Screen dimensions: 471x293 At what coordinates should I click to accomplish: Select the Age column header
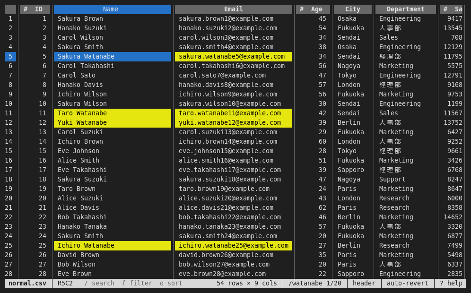tap(313, 9)
